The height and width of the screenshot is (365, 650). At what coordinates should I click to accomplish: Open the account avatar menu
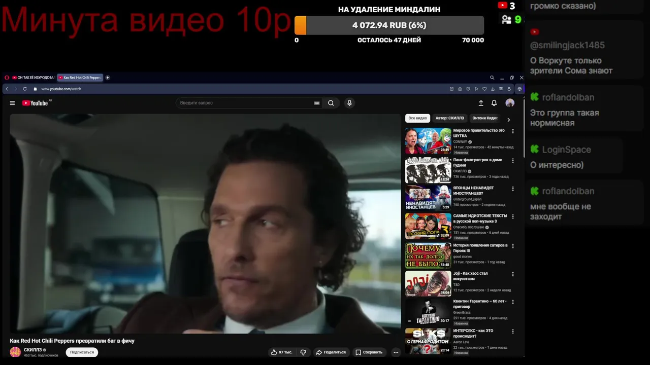[510, 103]
